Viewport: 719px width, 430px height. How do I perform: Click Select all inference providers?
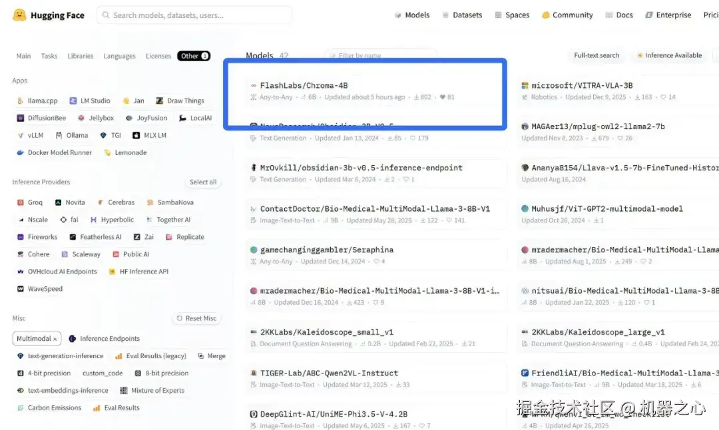click(x=202, y=182)
